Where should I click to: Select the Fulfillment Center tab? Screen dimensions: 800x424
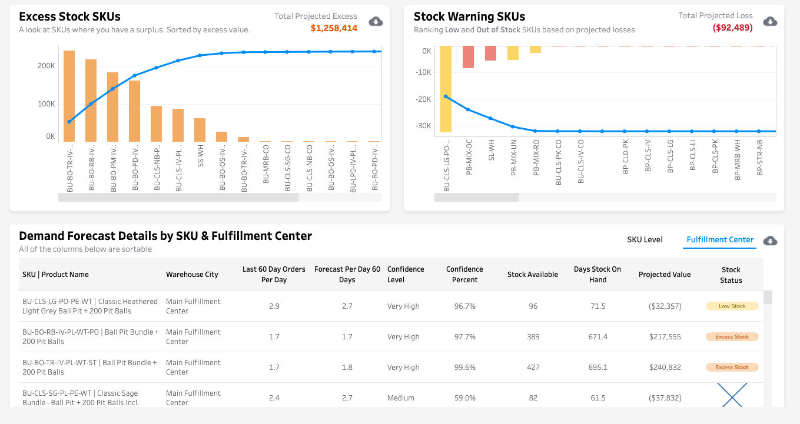719,239
